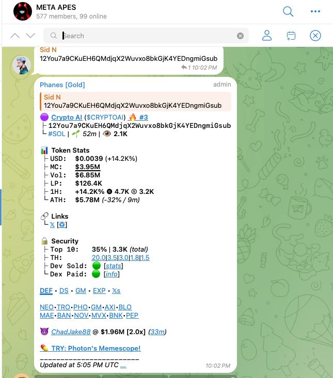Image resolution: width=333 pixels, height=378 pixels.
Task: Open the $CRYPTOAI ticker link
Action: point(105,118)
